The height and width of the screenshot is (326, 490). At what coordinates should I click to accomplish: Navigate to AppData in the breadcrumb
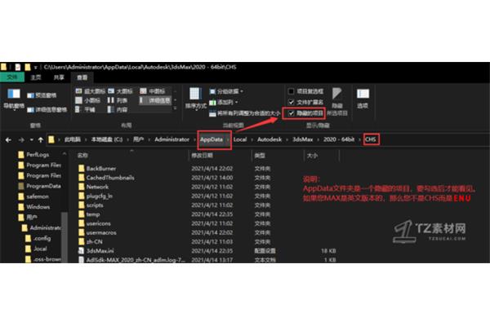pyautogui.click(x=212, y=139)
